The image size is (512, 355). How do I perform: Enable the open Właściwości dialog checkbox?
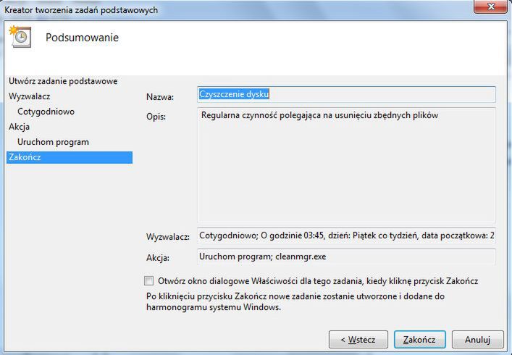point(149,281)
